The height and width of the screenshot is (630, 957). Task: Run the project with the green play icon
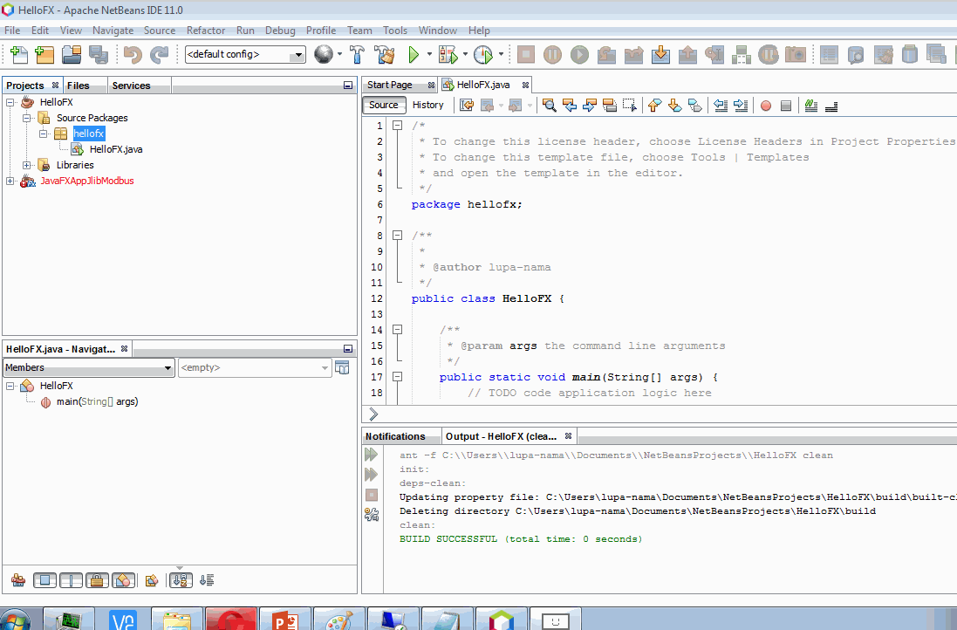[x=414, y=55]
